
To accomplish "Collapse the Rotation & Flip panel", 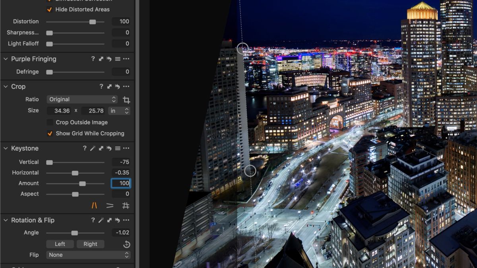I will click(x=6, y=220).
